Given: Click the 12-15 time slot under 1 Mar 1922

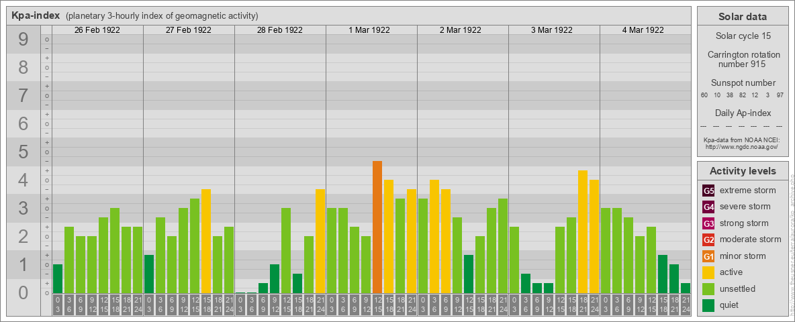Looking at the screenshot, I should [x=377, y=305].
